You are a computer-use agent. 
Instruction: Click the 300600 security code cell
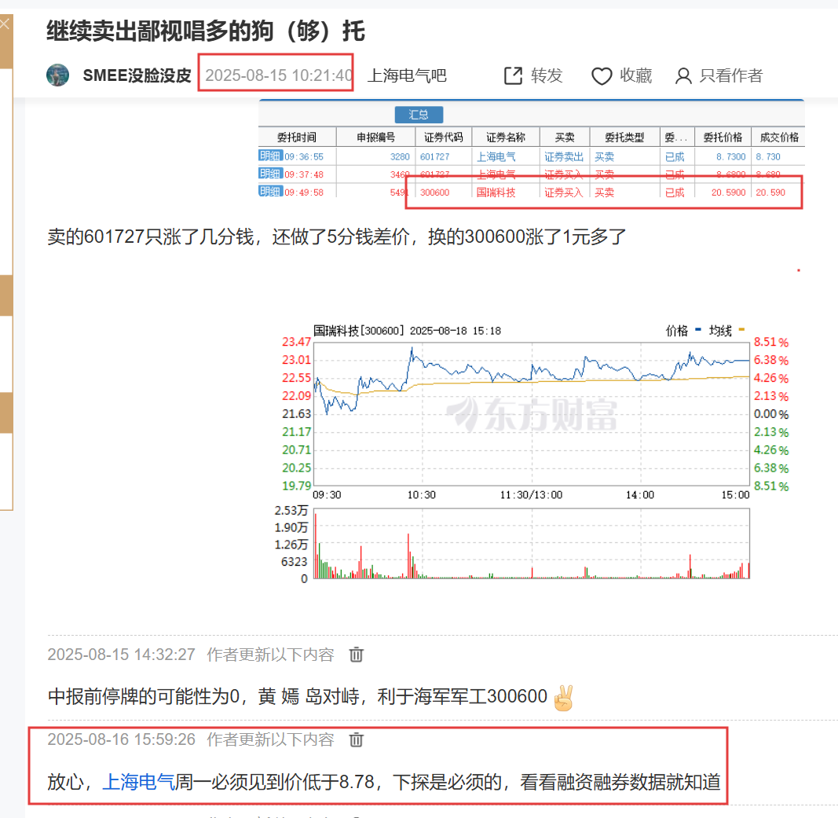(x=434, y=193)
